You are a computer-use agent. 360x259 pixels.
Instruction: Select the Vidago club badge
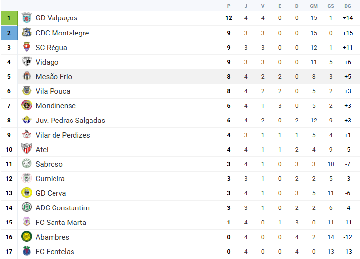tap(27, 62)
